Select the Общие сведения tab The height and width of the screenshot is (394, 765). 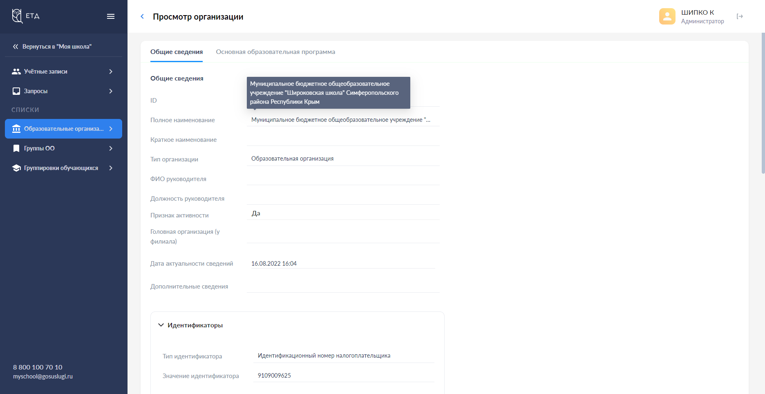[177, 52]
